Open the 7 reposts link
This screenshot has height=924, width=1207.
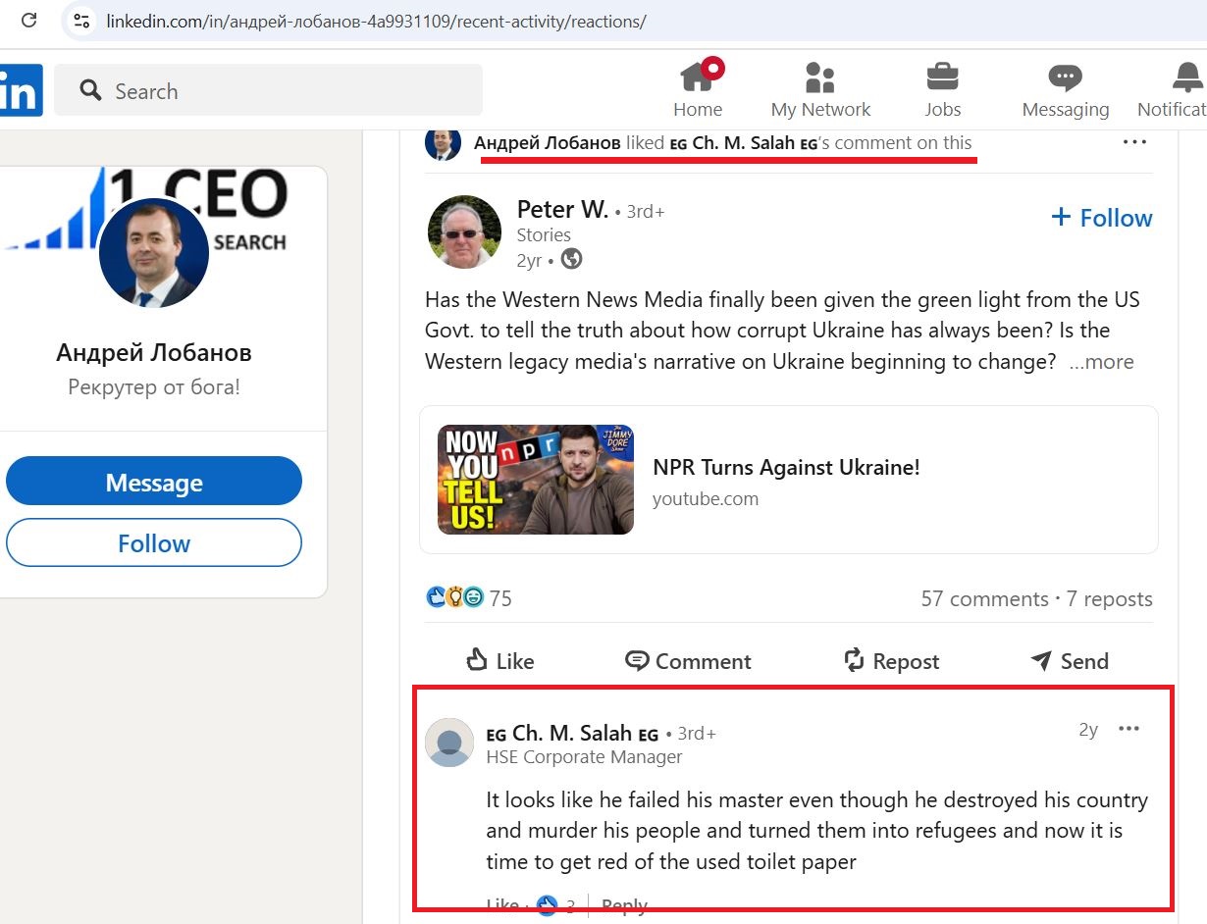tap(1110, 598)
